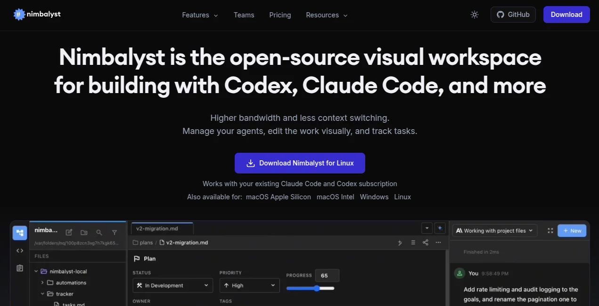This screenshot has height=306, width=599.
Task: Choose the macOS Intel download link
Action: point(335,197)
